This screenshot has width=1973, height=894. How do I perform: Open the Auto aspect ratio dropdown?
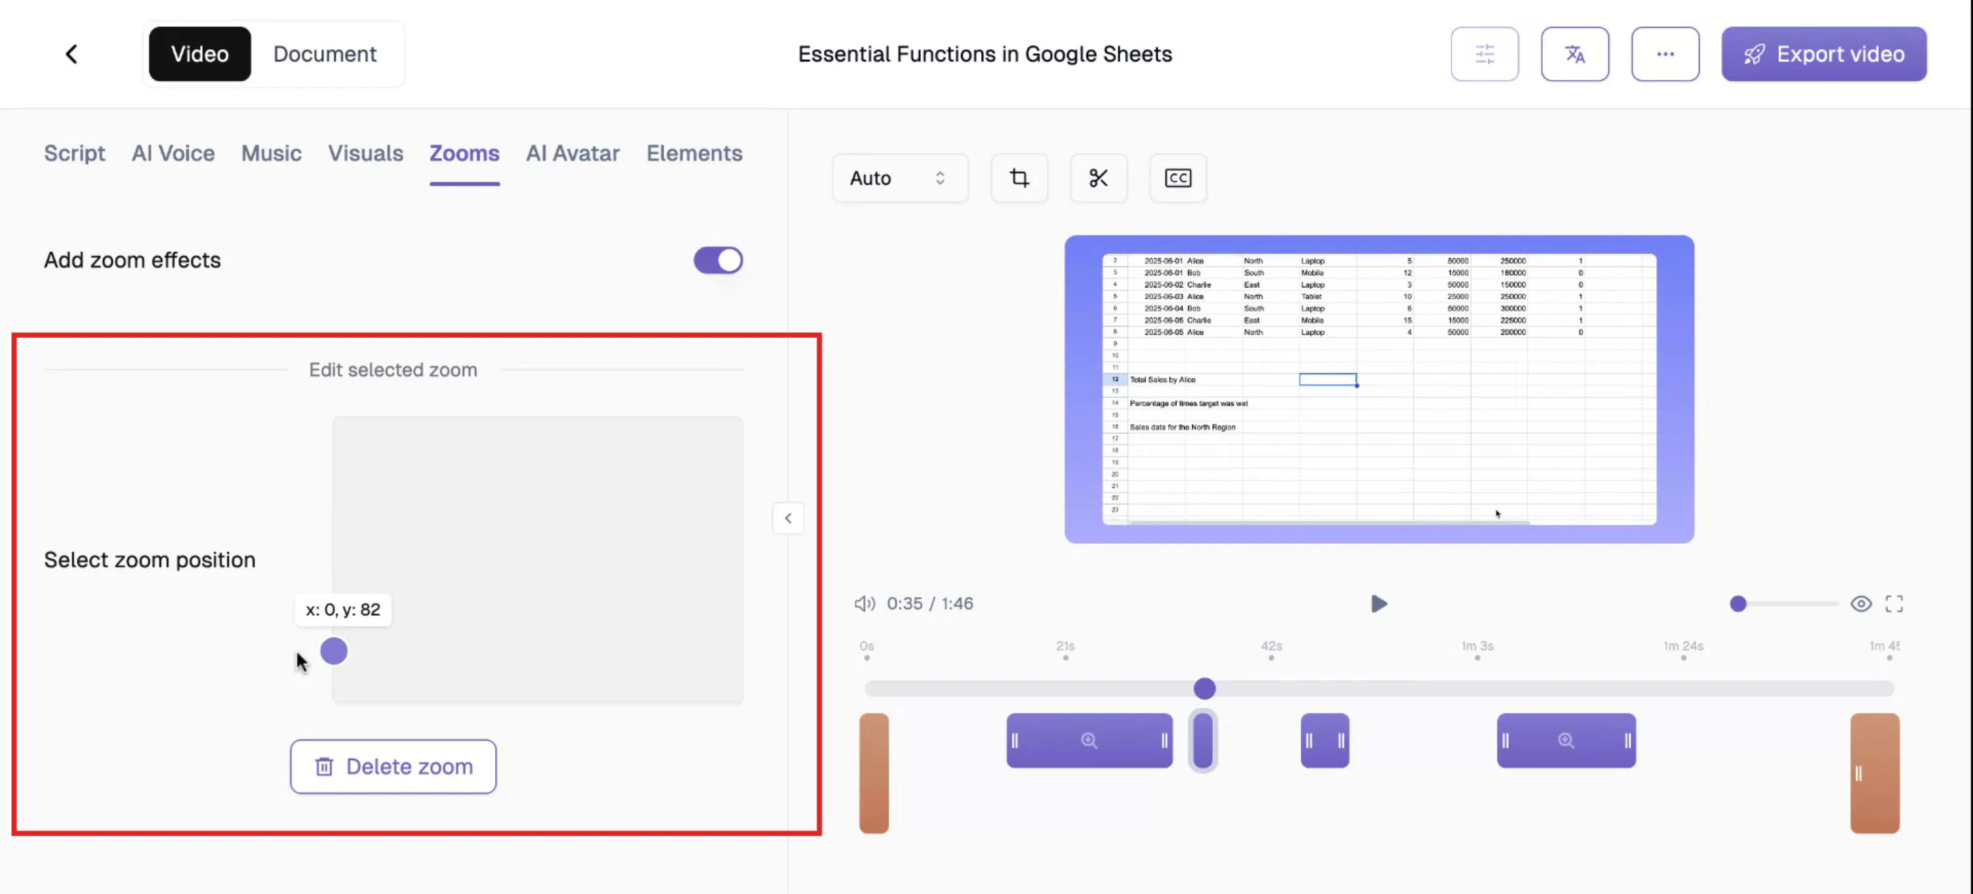click(x=899, y=178)
